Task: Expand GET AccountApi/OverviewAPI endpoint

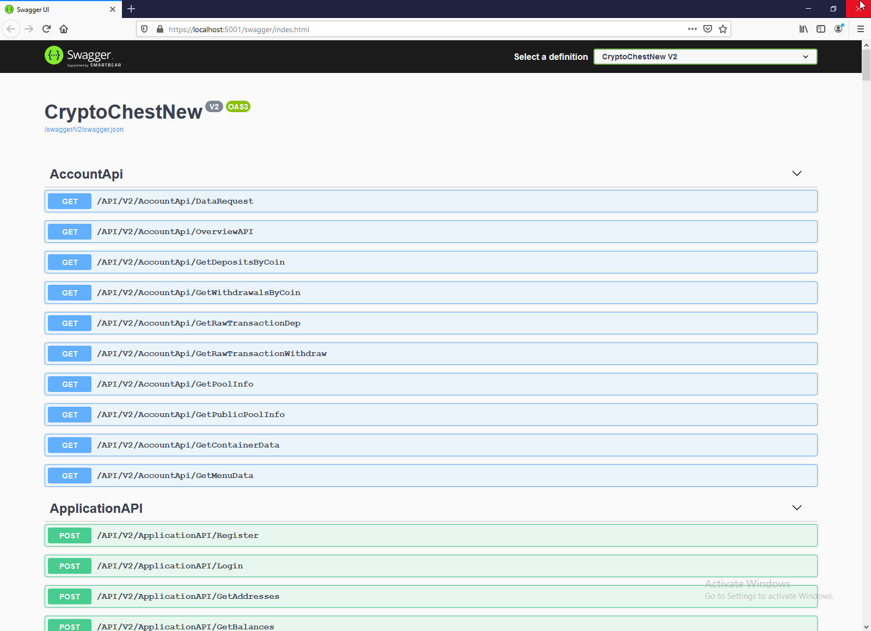Action: 431,232
